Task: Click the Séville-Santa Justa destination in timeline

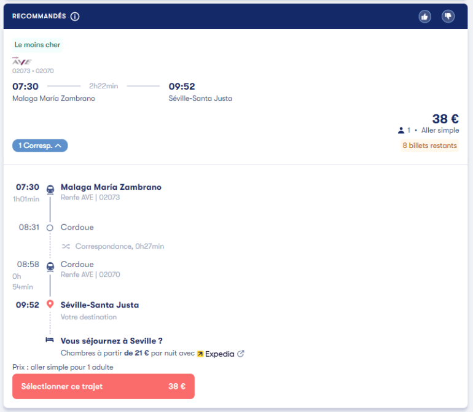Action: [100, 305]
